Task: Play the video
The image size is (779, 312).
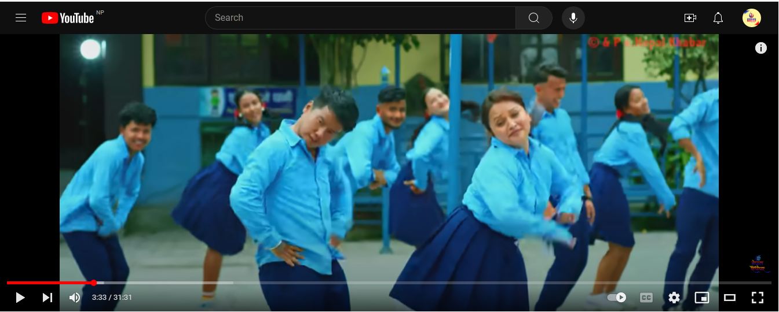Action: 20,298
